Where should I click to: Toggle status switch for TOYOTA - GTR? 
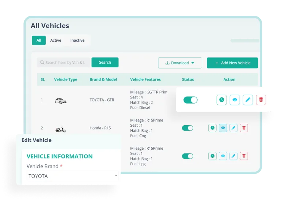point(190,100)
